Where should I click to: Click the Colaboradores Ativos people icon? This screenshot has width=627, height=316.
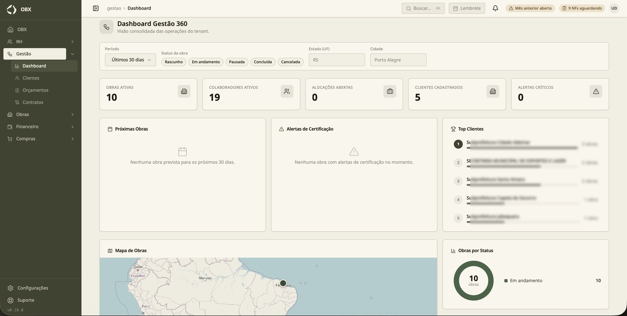[287, 91]
